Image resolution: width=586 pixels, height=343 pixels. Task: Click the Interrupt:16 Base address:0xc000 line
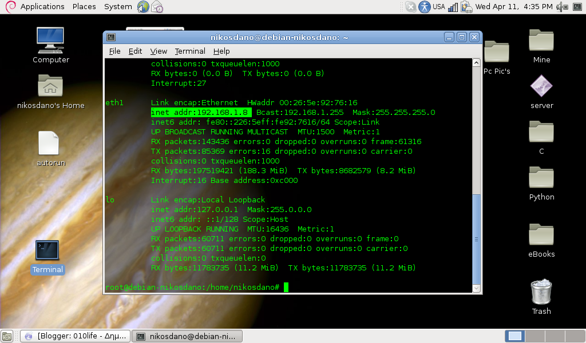(224, 180)
